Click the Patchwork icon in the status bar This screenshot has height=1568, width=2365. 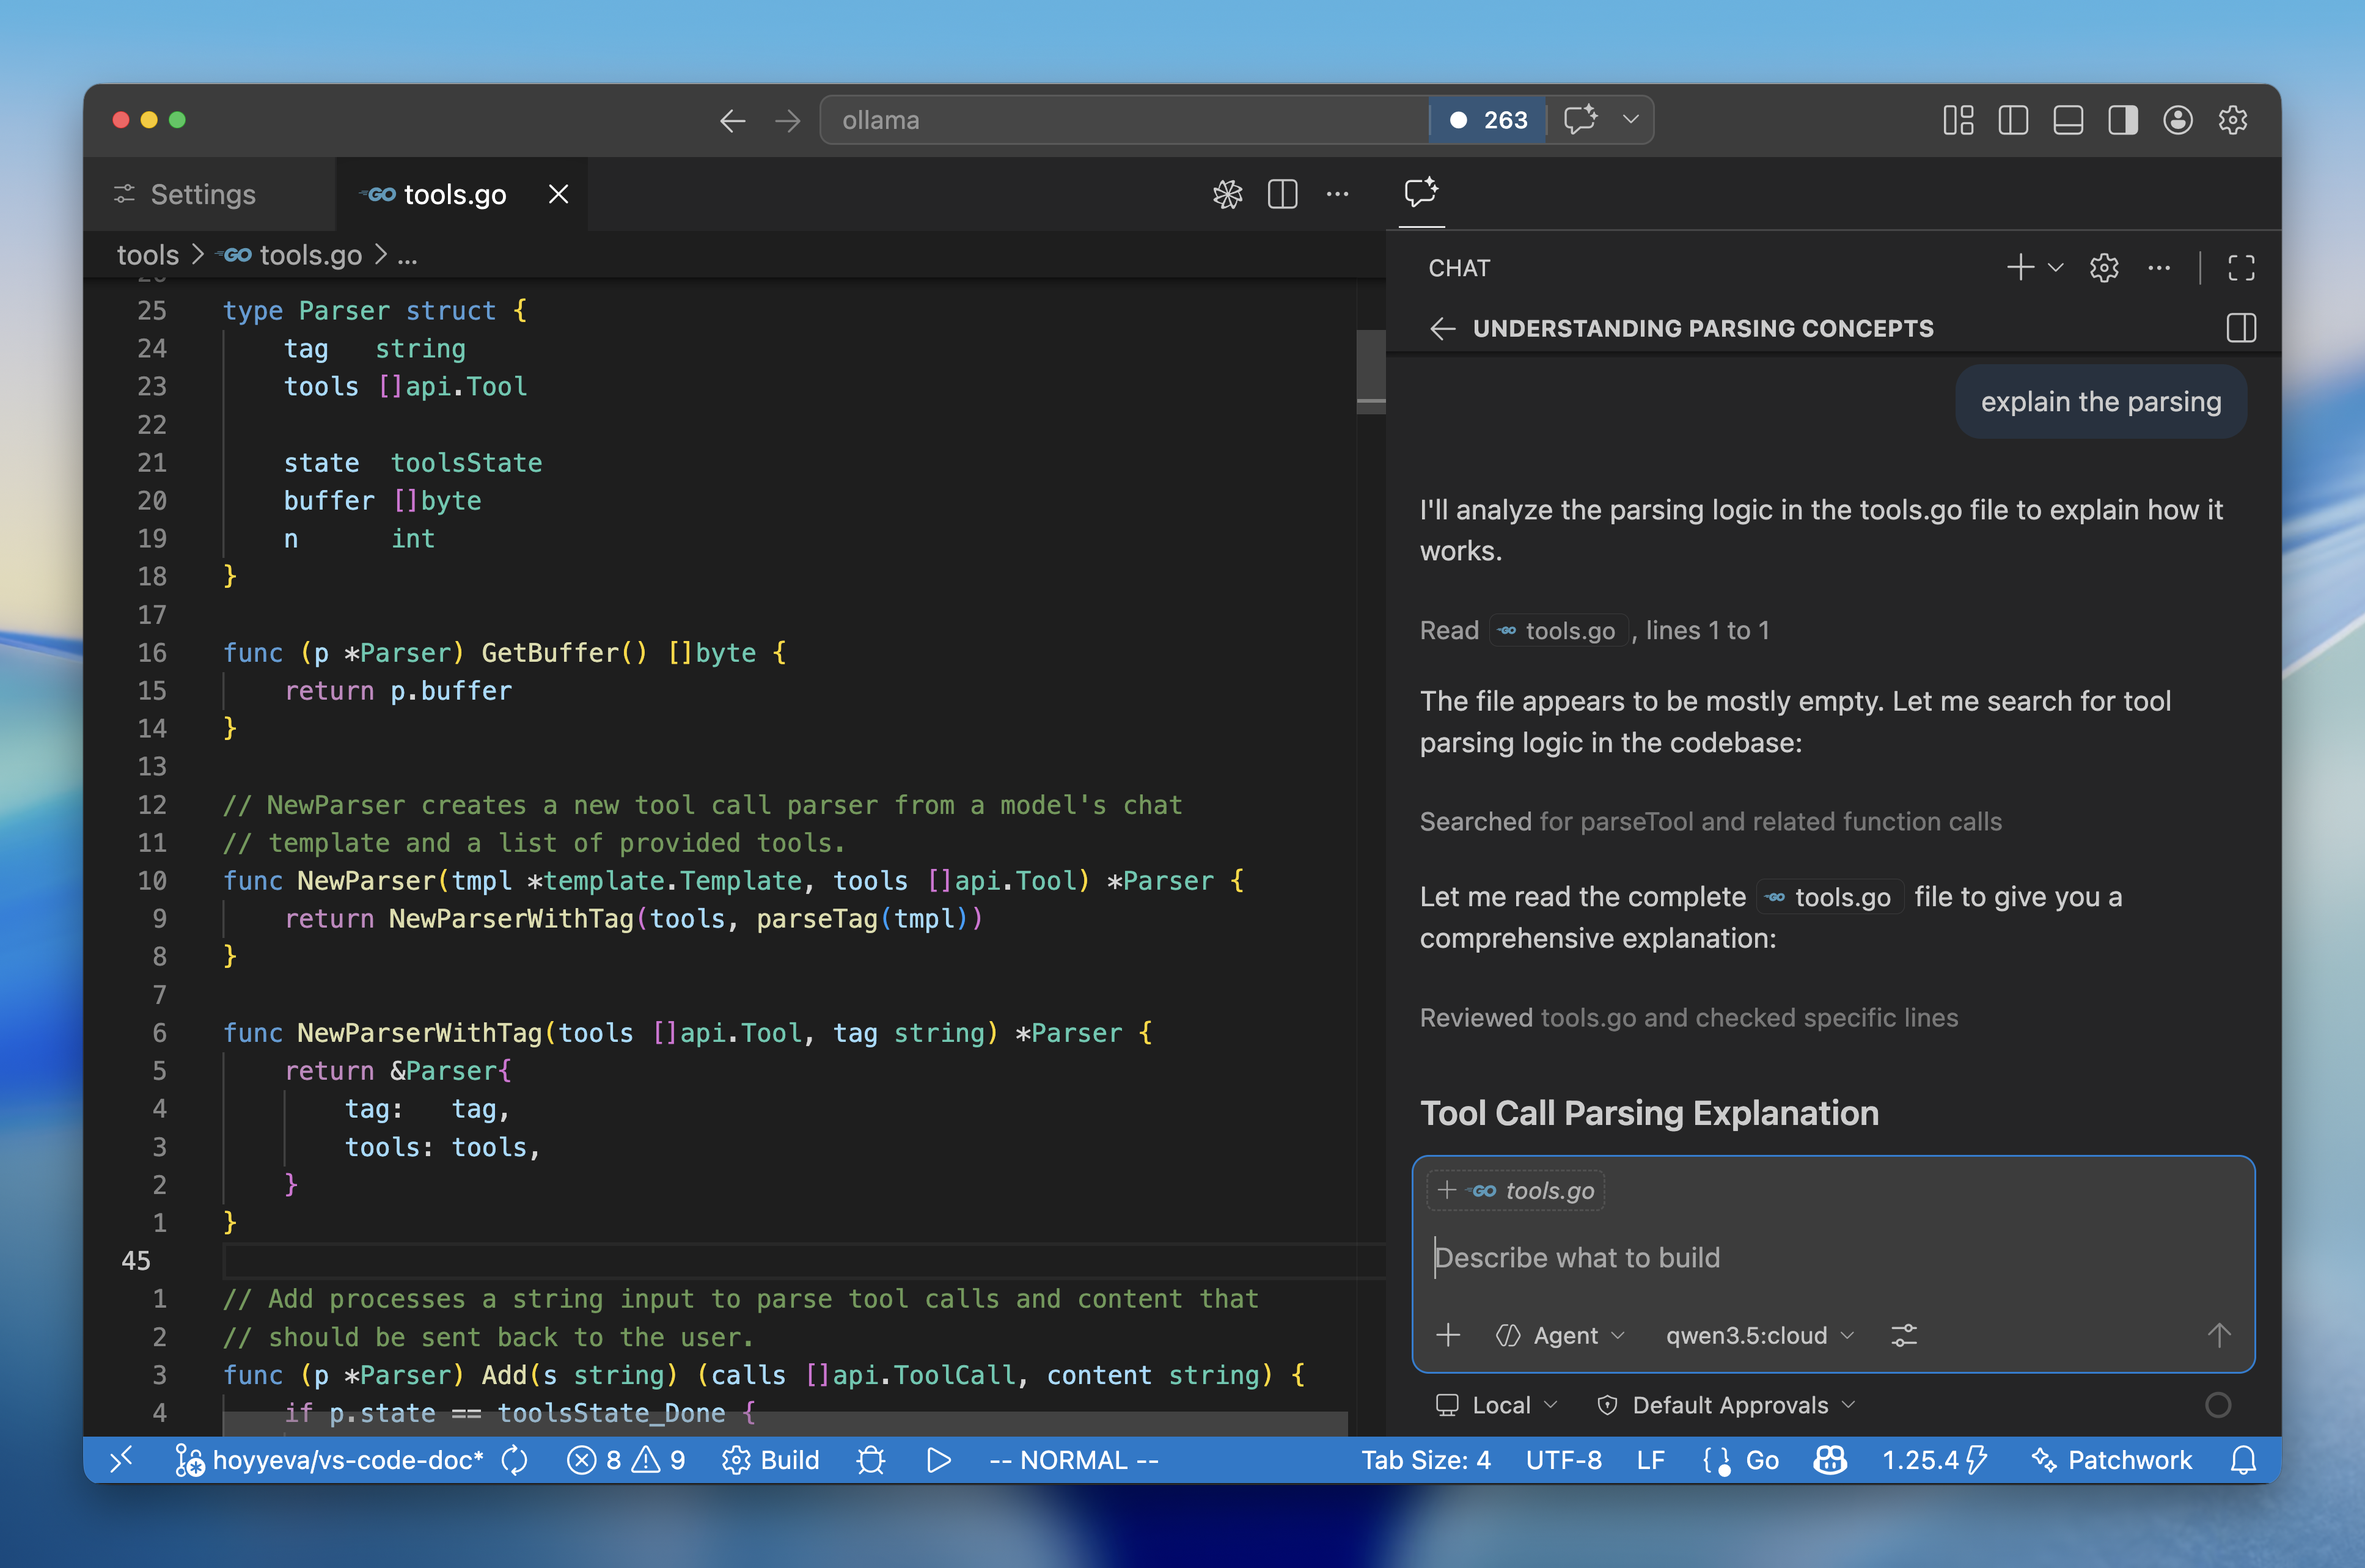tap(2110, 1460)
